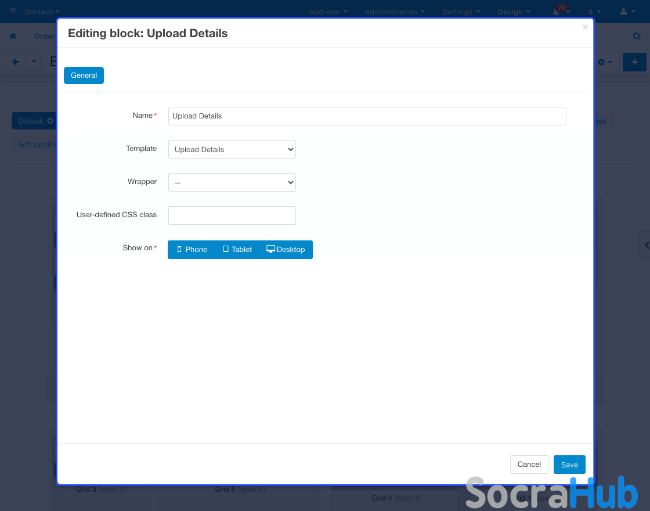This screenshot has width=650, height=511.
Task: Open the user account menu icon
Action: pos(627,12)
